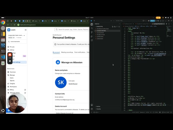This screenshot has width=173, height=130.
Task: Open Academic Grades.html in Explorer
Action: tap(103, 29)
